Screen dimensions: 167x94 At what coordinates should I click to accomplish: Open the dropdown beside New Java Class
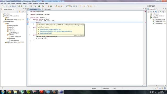pos(53,6)
